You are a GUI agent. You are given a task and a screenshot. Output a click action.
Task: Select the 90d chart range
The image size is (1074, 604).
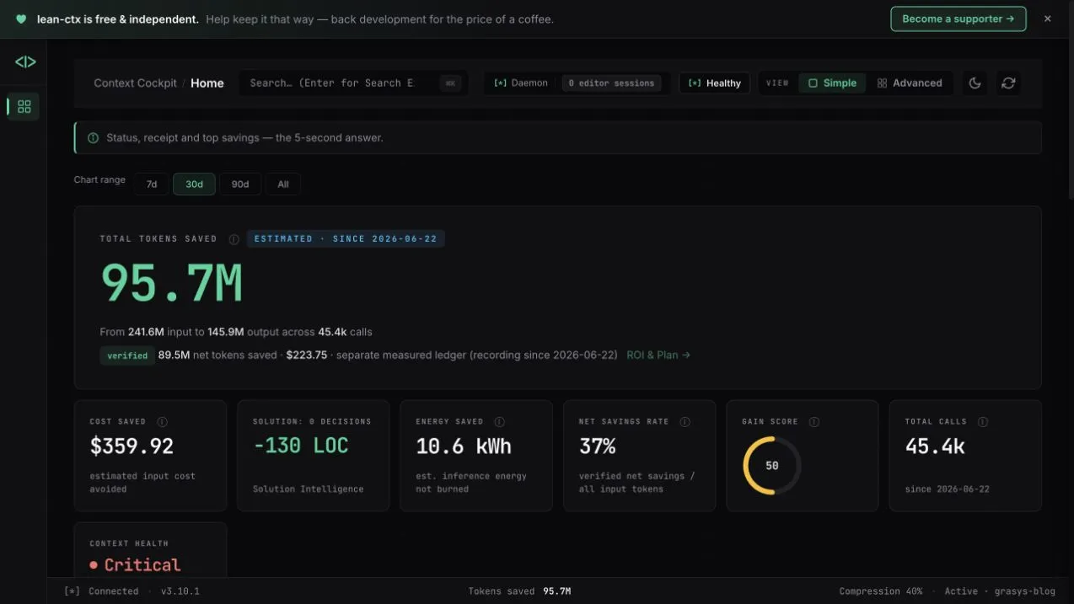(x=240, y=184)
